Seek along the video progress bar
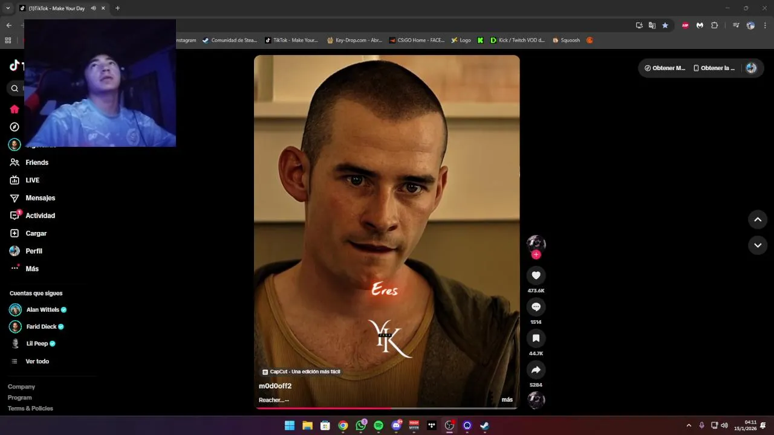This screenshot has height=435, width=774. [386, 408]
